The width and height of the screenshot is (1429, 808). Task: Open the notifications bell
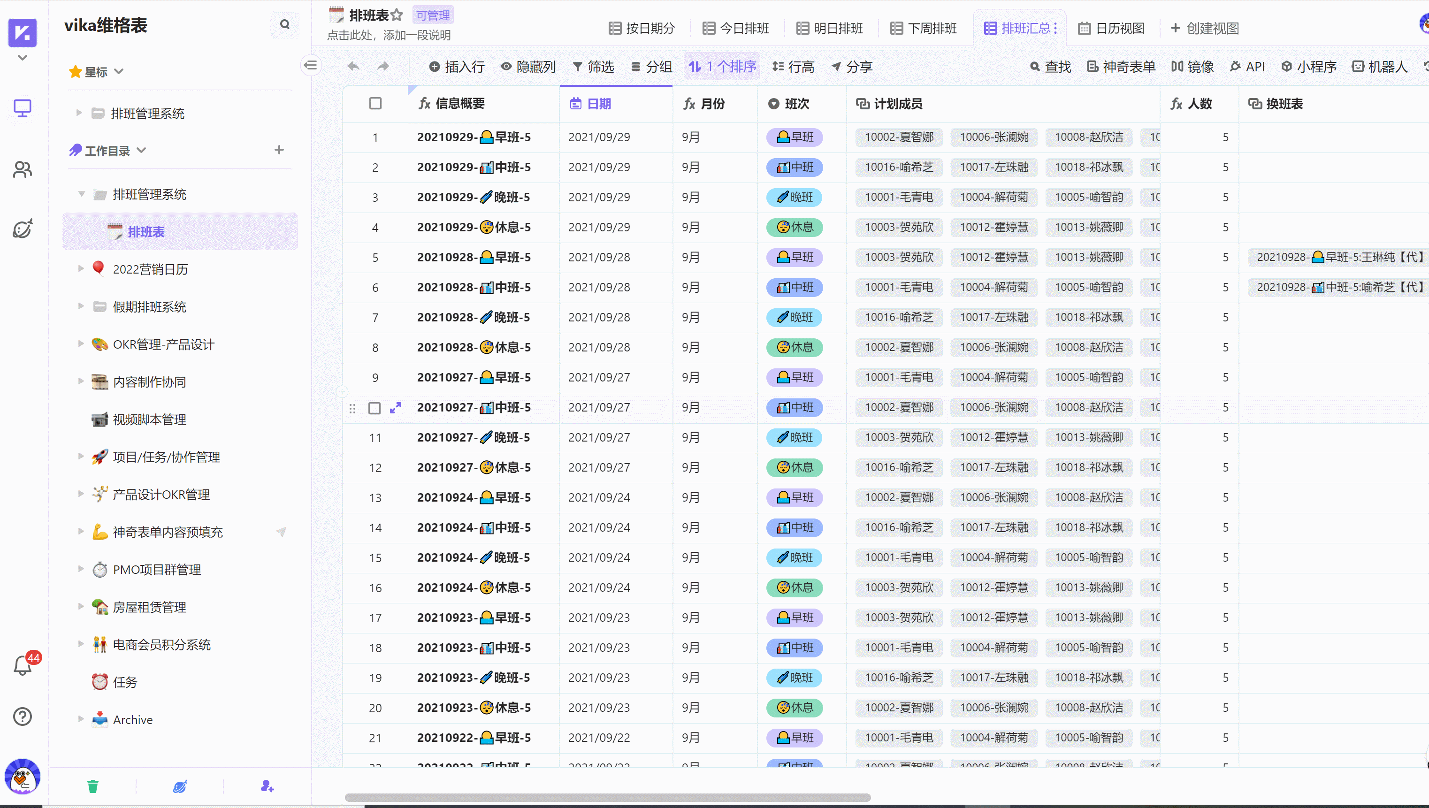click(x=22, y=665)
